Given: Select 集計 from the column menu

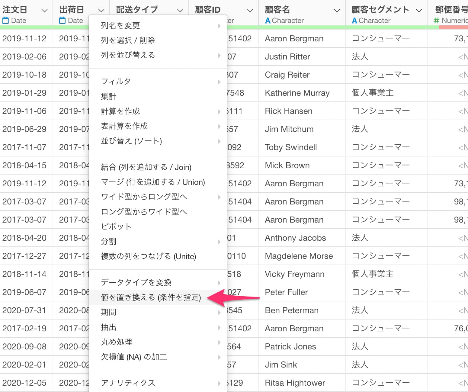Looking at the screenshot, I should point(158,97).
